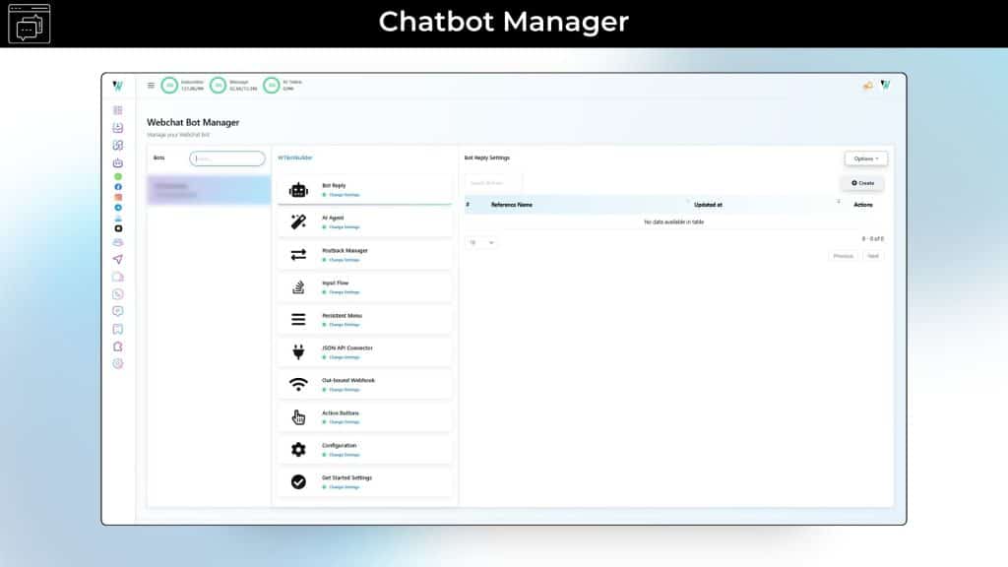Expand the Options dropdown
This screenshot has width=1008, height=567.
[x=865, y=158]
